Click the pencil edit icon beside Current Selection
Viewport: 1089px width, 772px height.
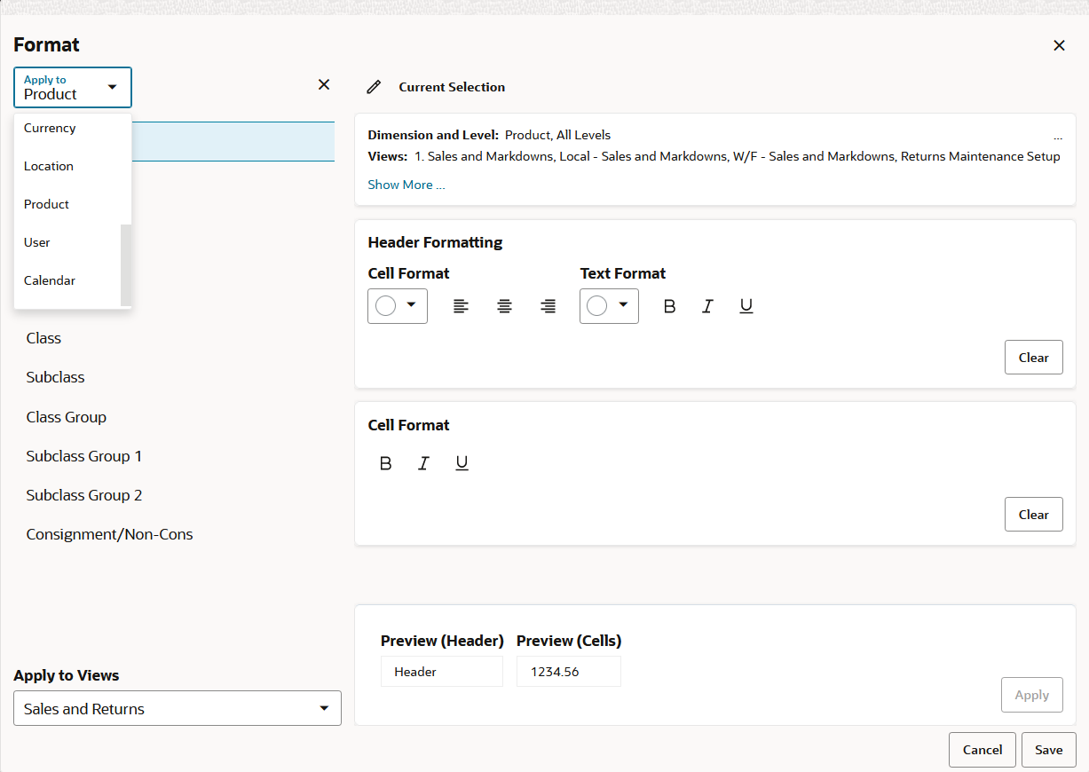click(374, 87)
